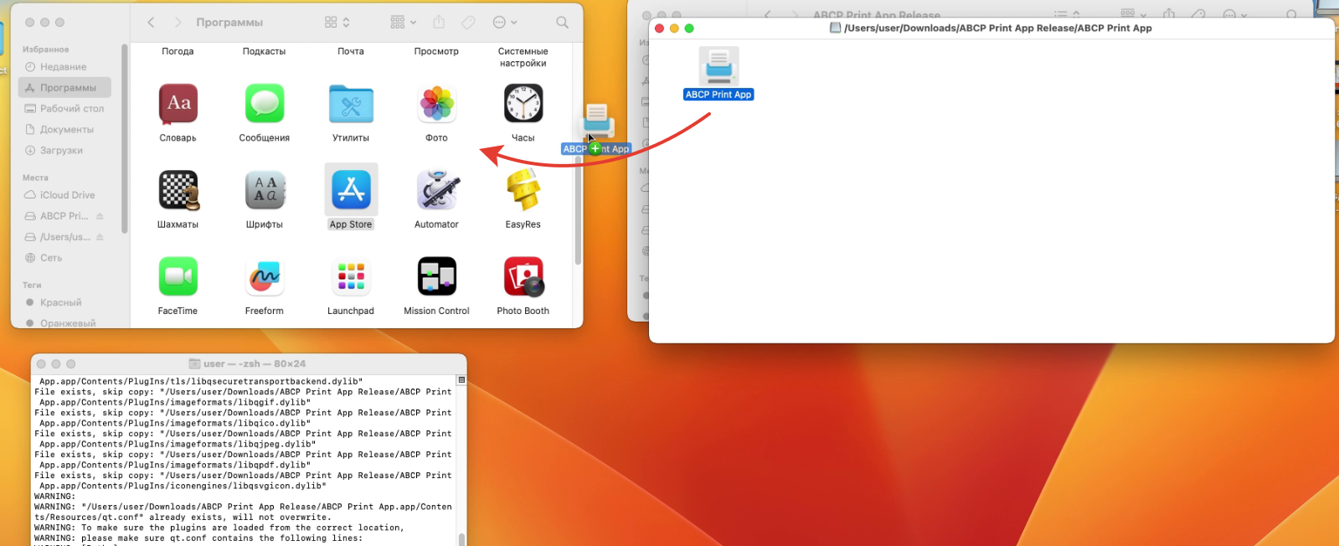Open the group-by dropdown in Программы toolbar

pyautogui.click(x=403, y=23)
